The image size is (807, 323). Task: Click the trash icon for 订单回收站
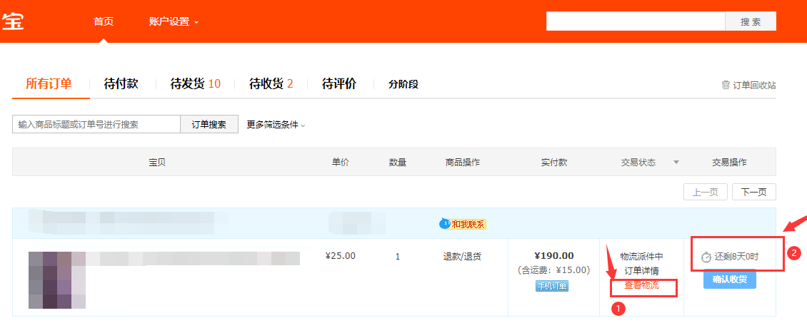point(726,85)
